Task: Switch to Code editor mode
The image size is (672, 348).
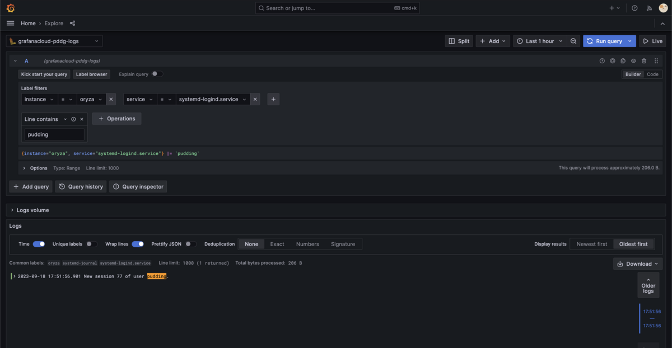Action: coord(652,74)
